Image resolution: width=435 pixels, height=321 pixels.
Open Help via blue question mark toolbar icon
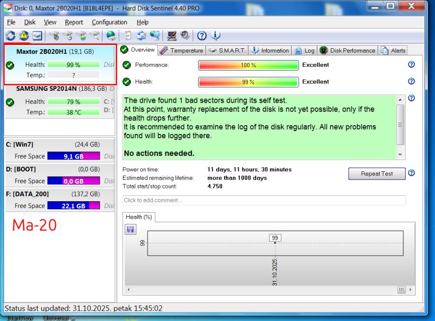pyautogui.click(x=202, y=36)
